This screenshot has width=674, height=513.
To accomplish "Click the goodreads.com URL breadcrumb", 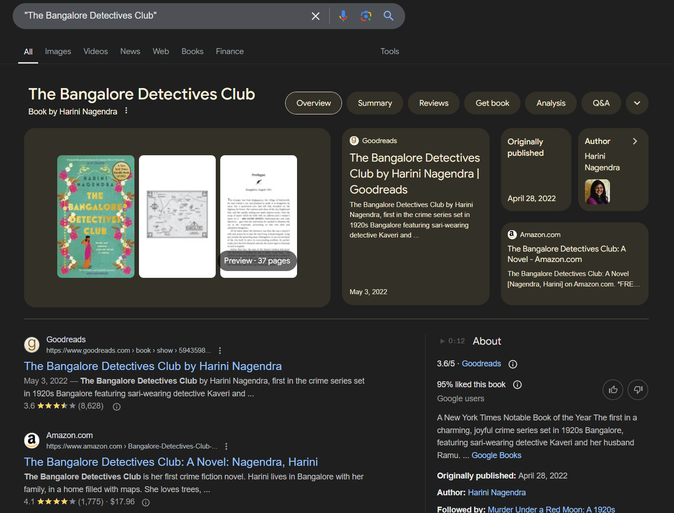I will (129, 350).
